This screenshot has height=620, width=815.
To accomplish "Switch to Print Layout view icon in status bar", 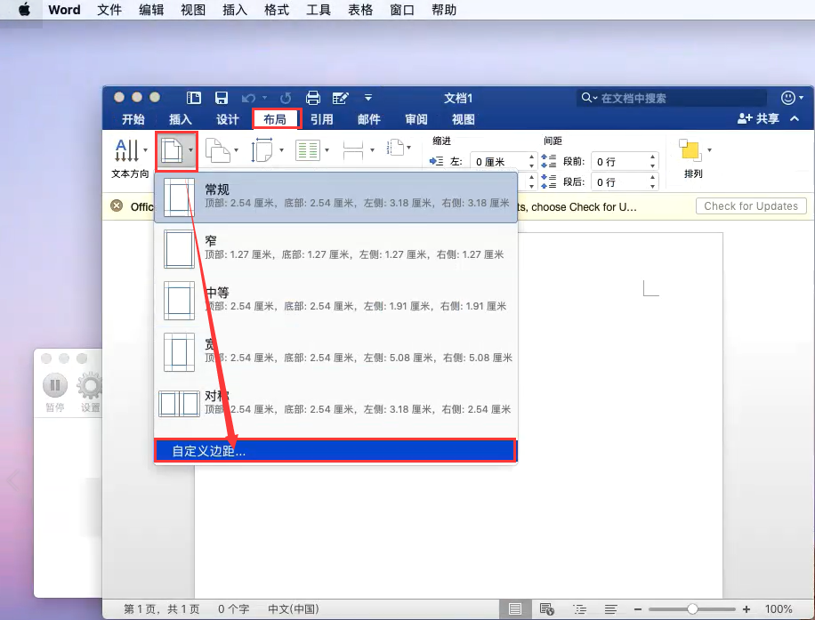I will coord(514,609).
